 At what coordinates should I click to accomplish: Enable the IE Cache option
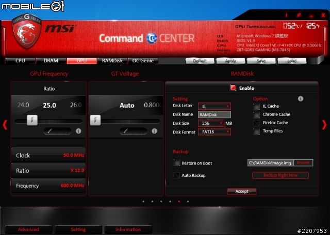(256, 107)
